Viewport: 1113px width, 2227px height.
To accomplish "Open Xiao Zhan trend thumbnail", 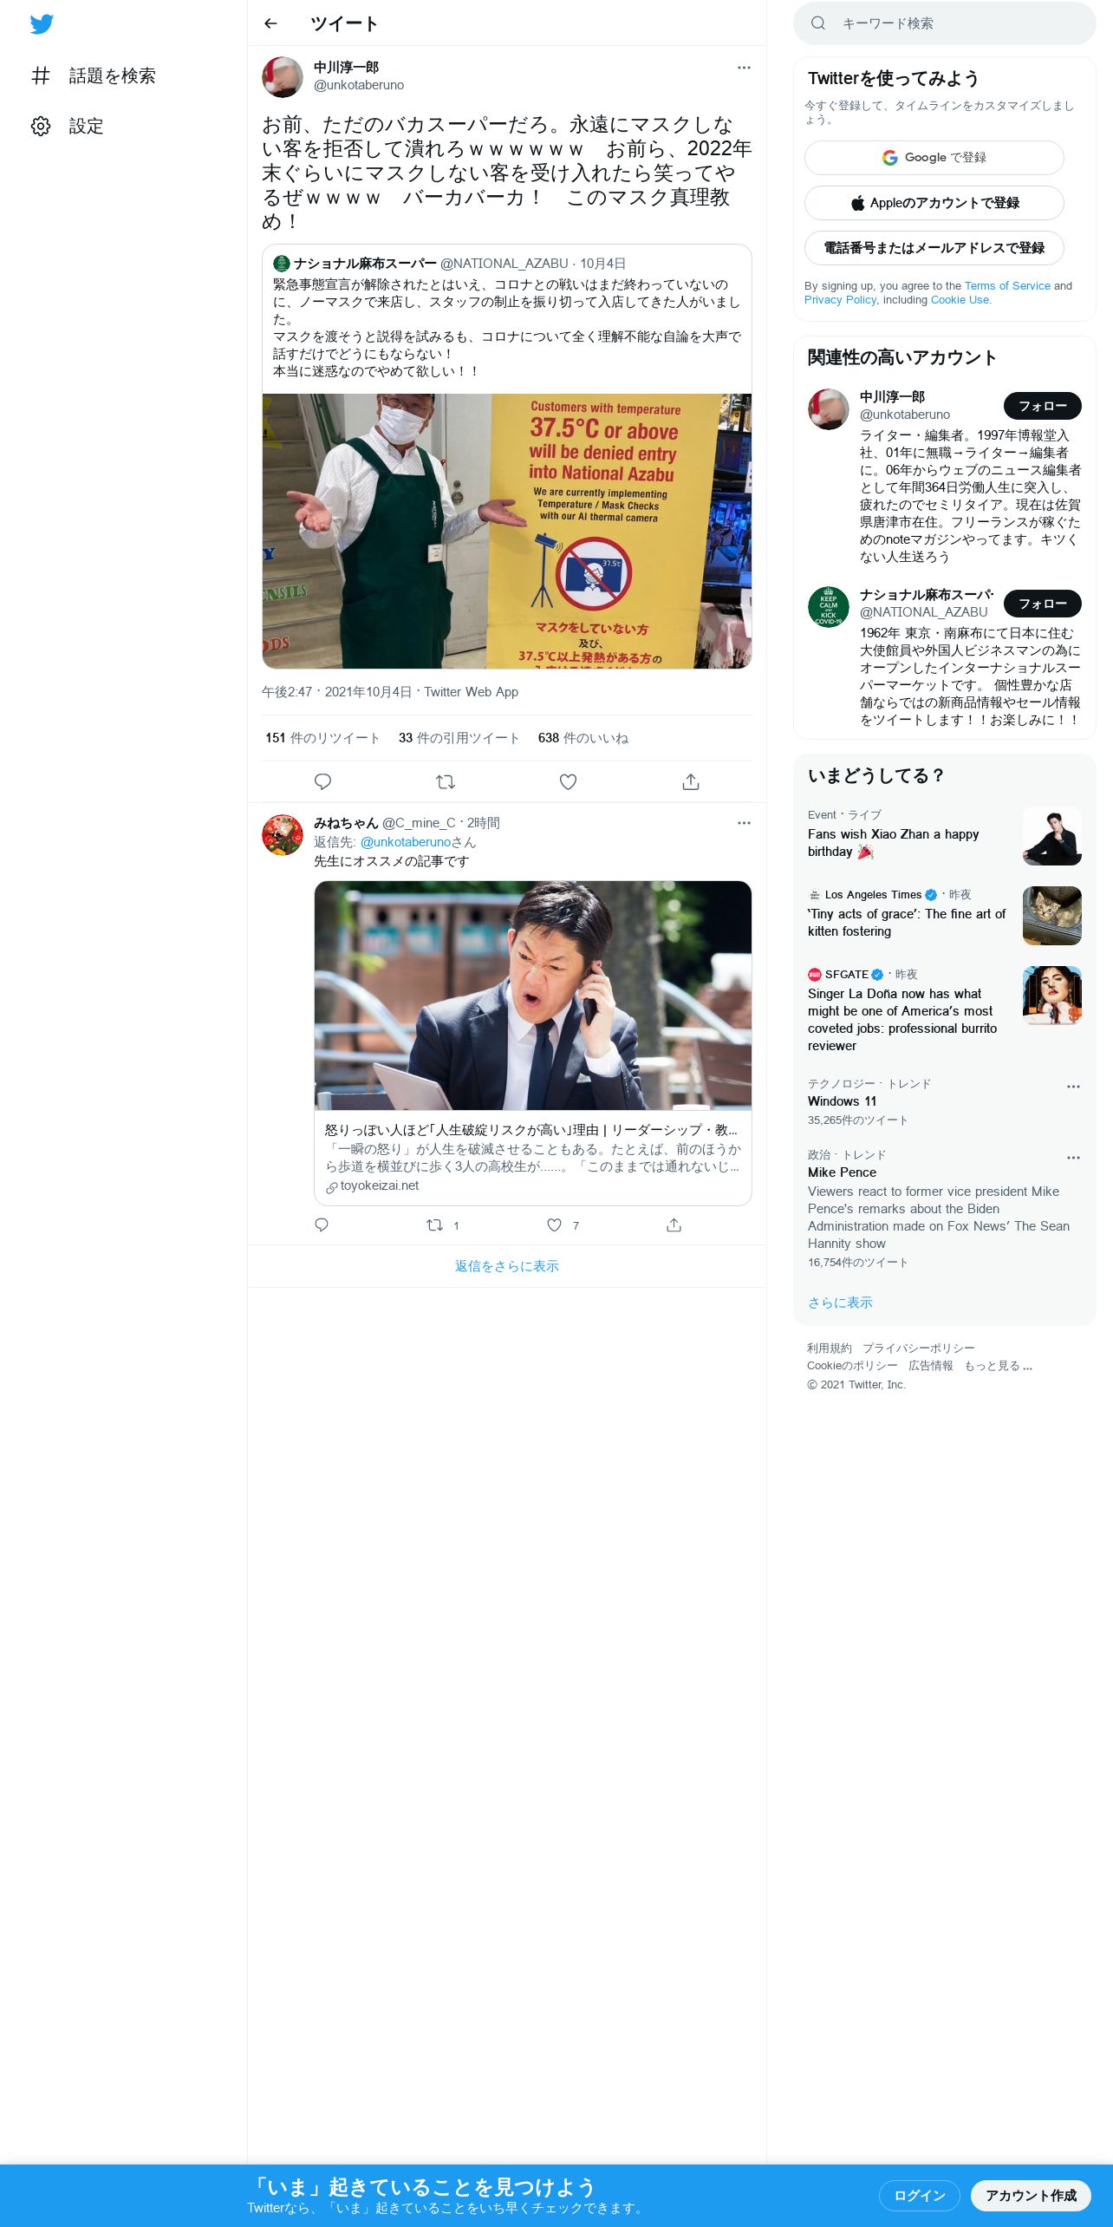I will point(1052,836).
